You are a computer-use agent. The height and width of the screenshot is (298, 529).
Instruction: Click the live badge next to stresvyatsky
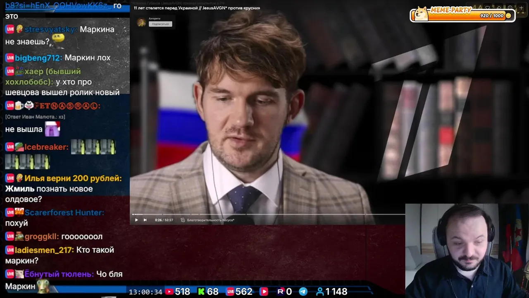coord(10,29)
